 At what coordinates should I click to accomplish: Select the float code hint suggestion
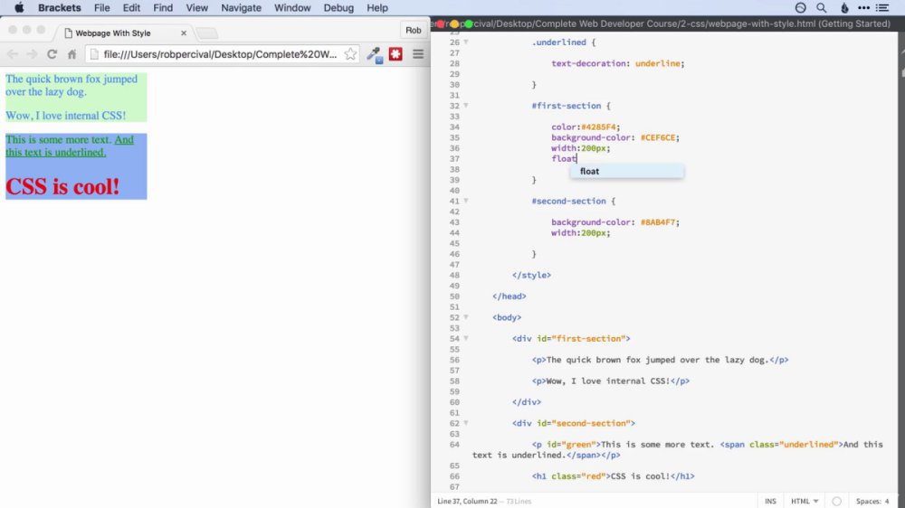(x=627, y=171)
